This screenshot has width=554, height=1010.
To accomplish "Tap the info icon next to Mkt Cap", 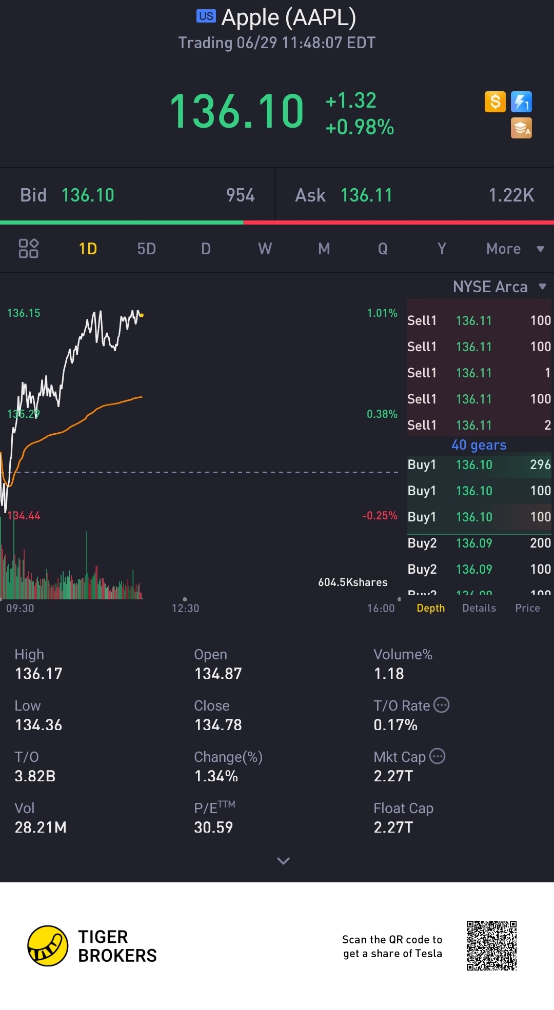I will click(437, 756).
